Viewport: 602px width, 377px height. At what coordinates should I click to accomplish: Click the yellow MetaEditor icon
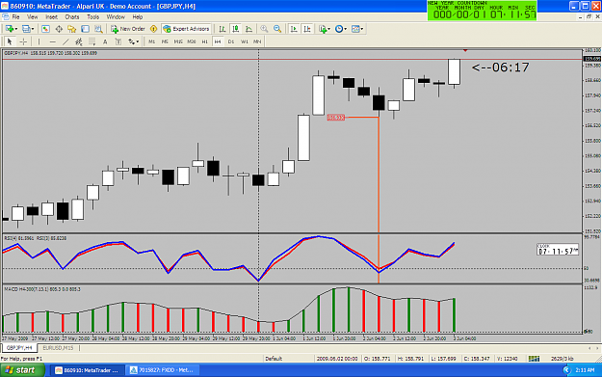point(153,29)
